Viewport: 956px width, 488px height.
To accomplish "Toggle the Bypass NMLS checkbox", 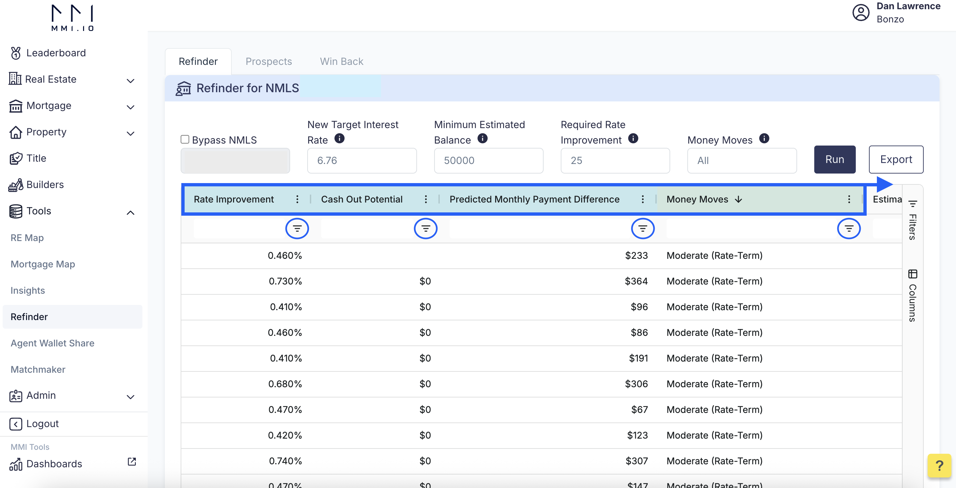I will [x=185, y=139].
